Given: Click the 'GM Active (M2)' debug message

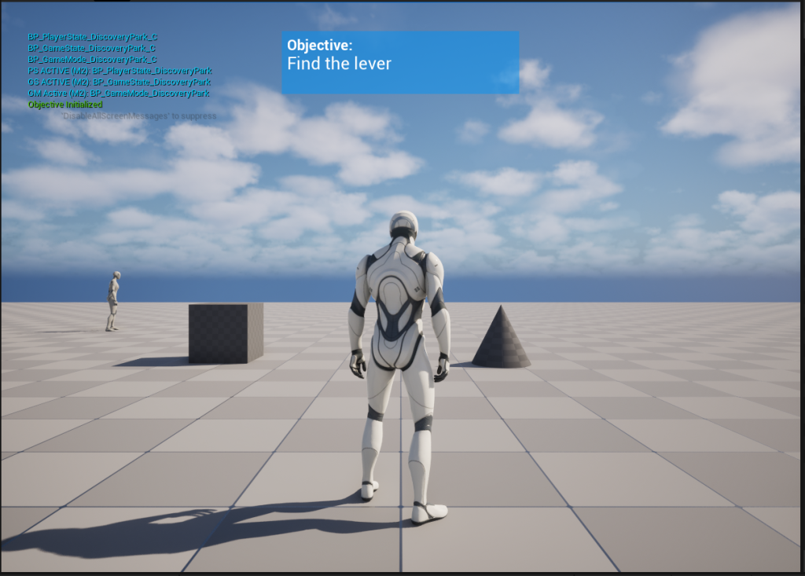Looking at the screenshot, I should [x=119, y=93].
